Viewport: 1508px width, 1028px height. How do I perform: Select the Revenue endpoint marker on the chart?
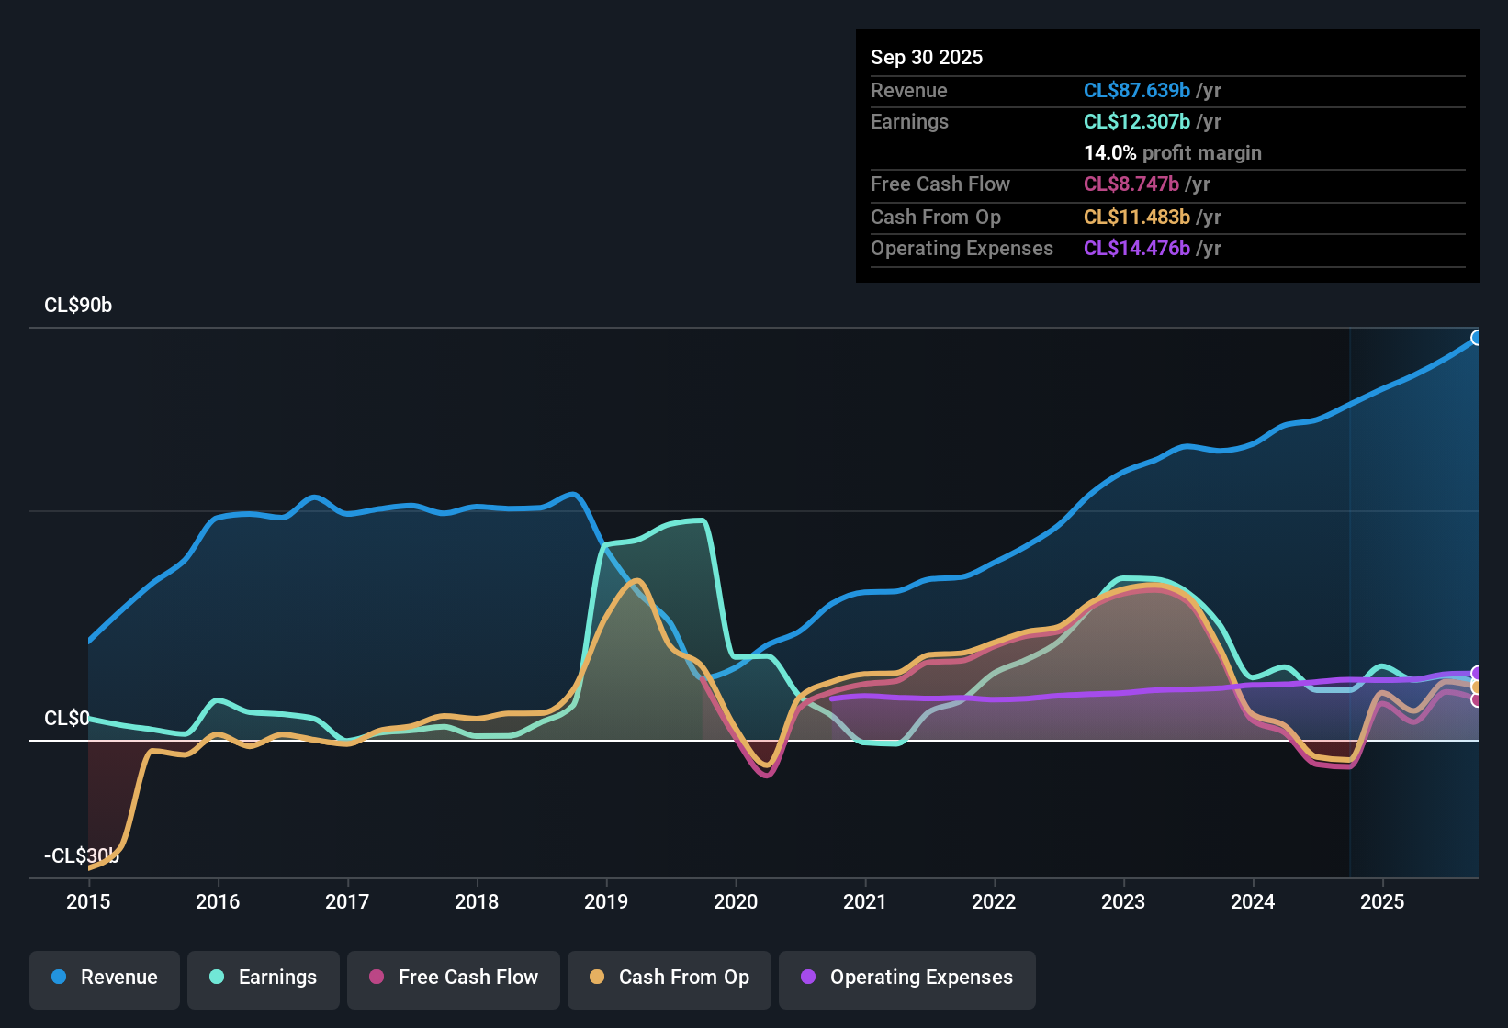click(x=1477, y=339)
